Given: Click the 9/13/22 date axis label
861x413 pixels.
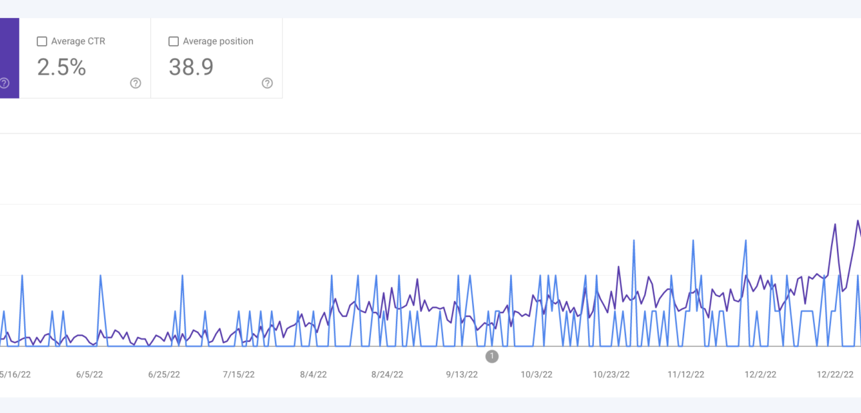Looking at the screenshot, I should coord(462,374).
